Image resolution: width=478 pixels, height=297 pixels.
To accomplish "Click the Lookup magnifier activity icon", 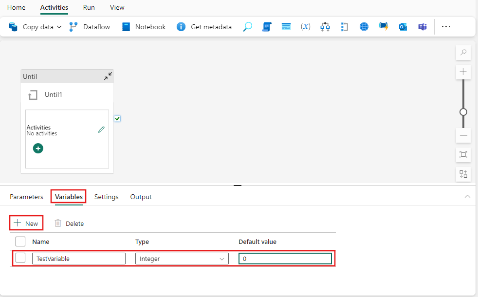I will [247, 27].
